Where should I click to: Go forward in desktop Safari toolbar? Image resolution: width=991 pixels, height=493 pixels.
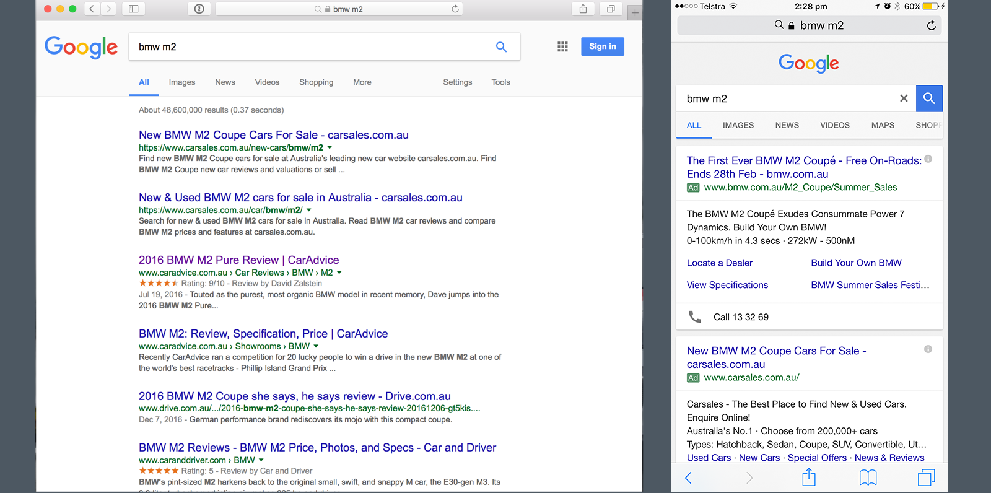109,9
